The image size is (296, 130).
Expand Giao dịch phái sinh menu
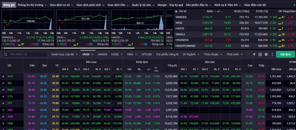(x=90, y=5)
